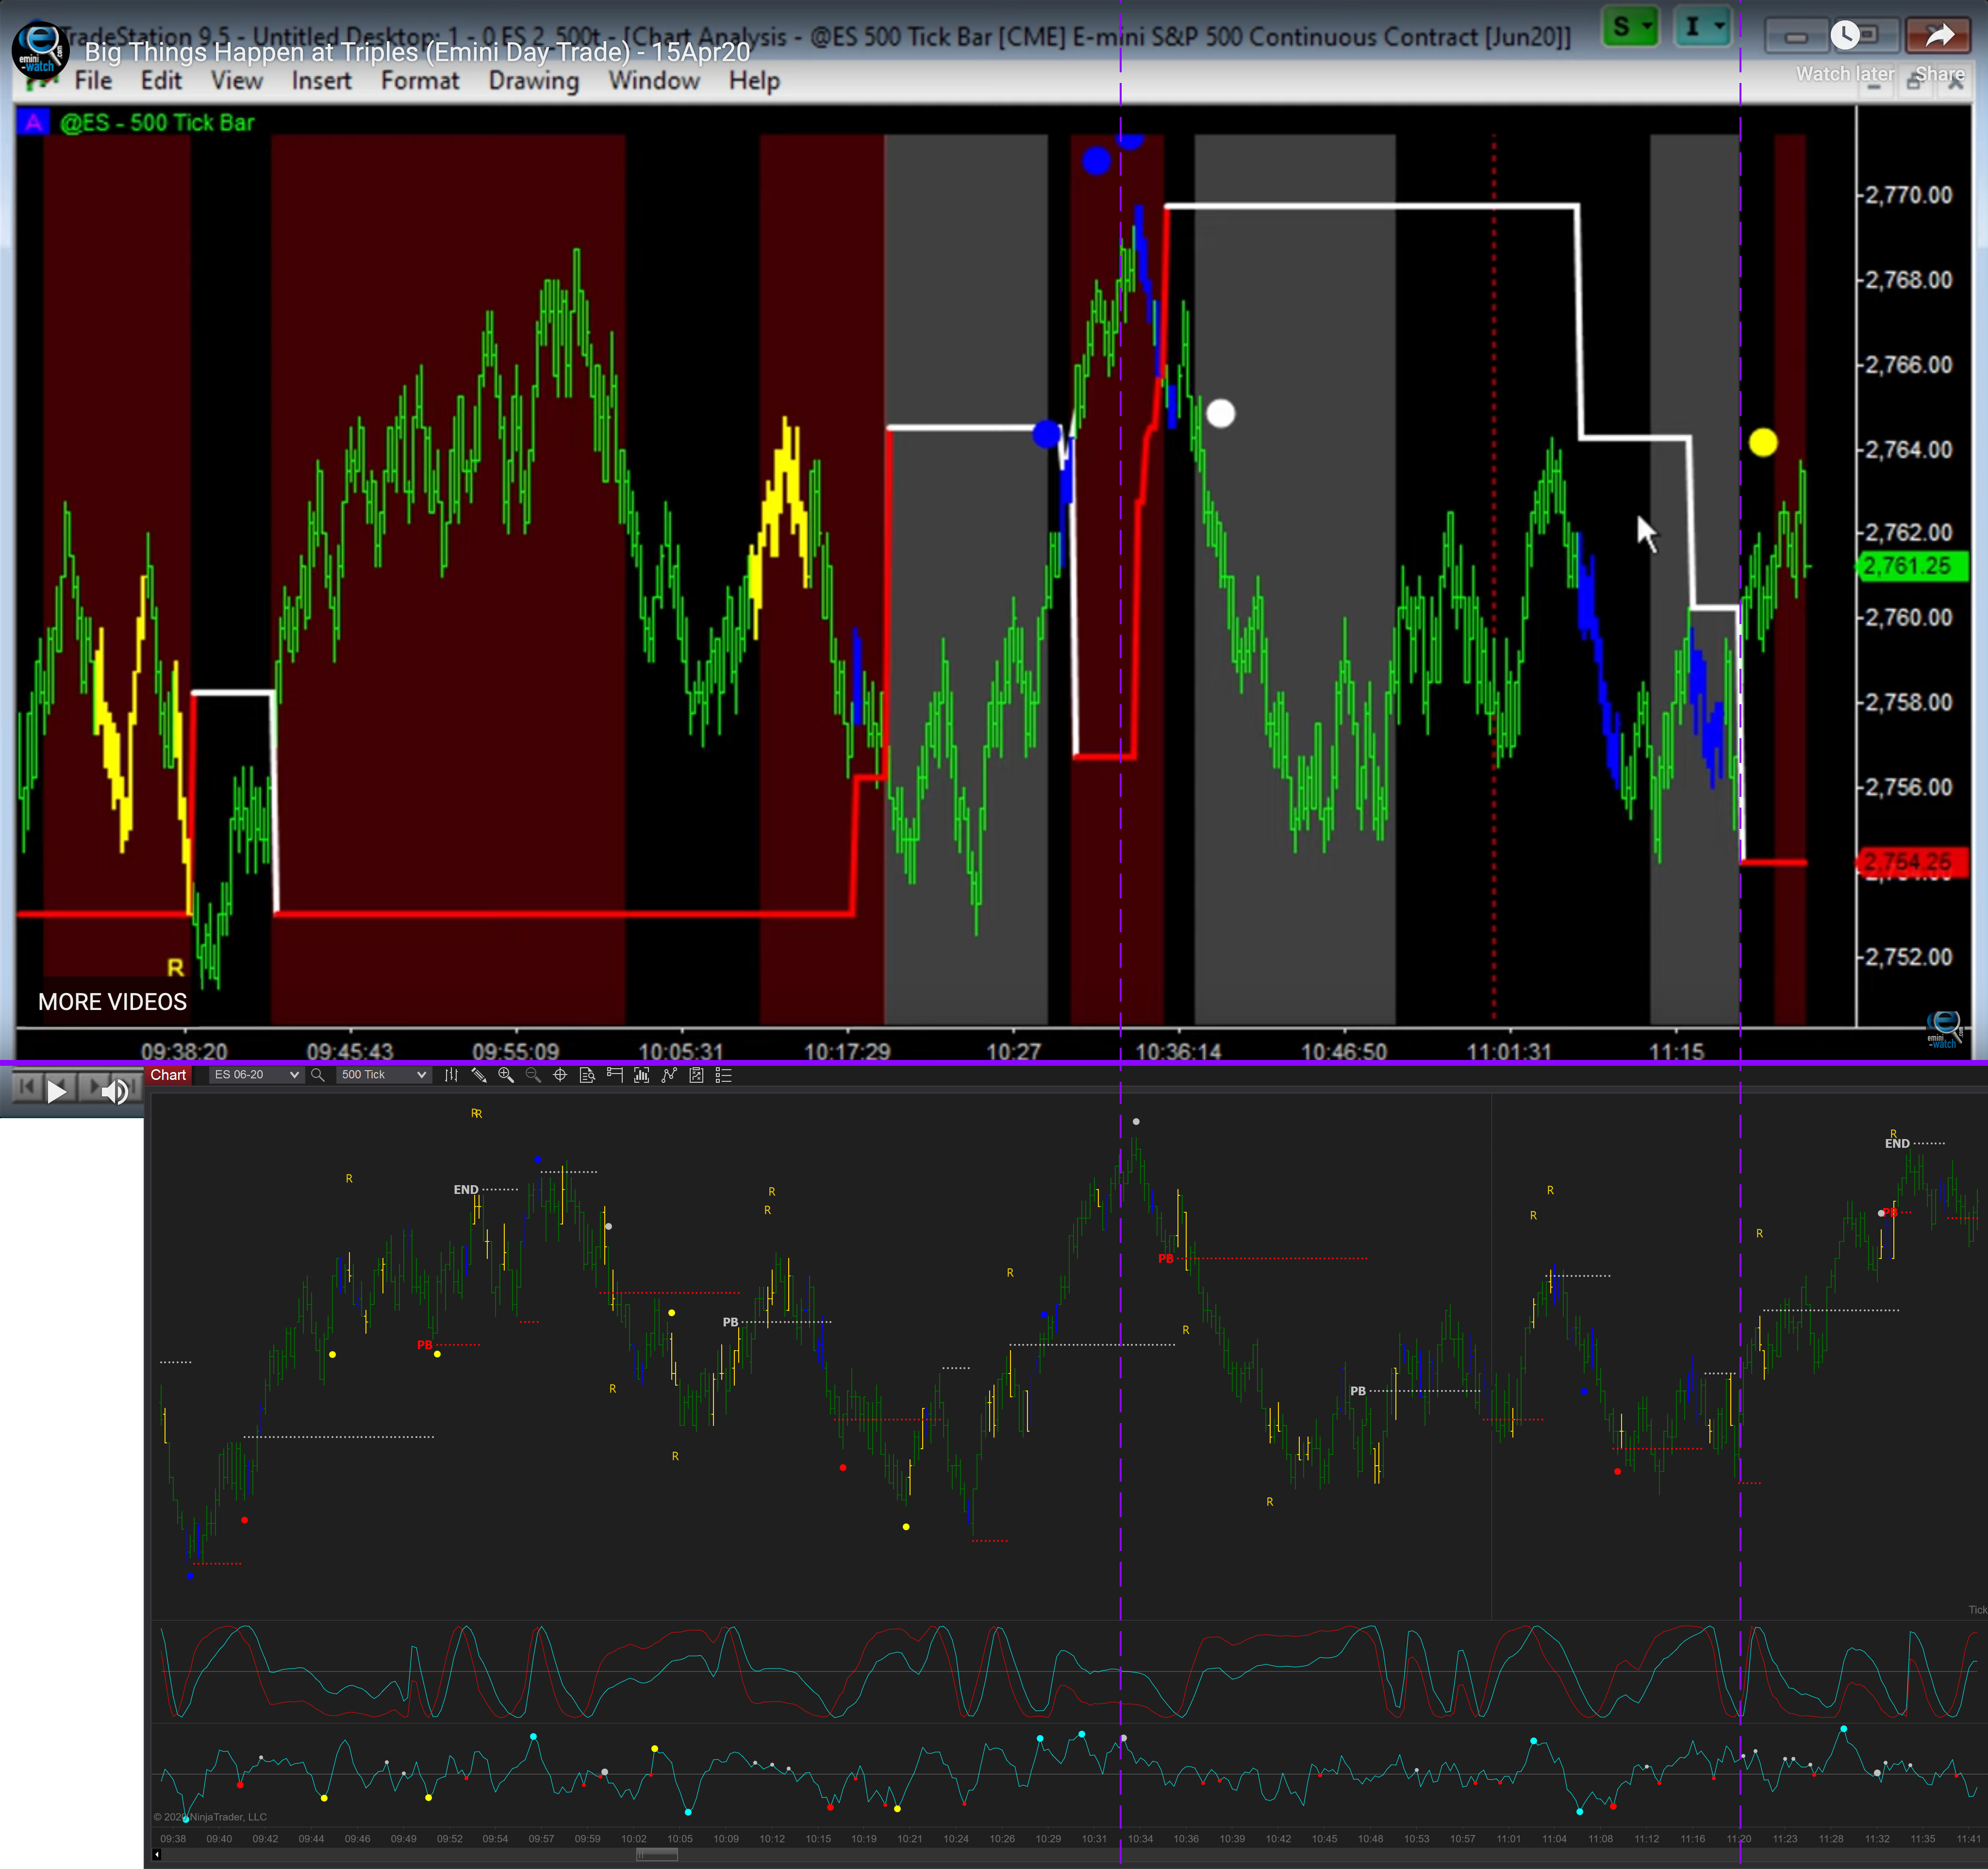1988x1869 pixels.
Task: Open the properties list icon
Action: coord(724,1075)
